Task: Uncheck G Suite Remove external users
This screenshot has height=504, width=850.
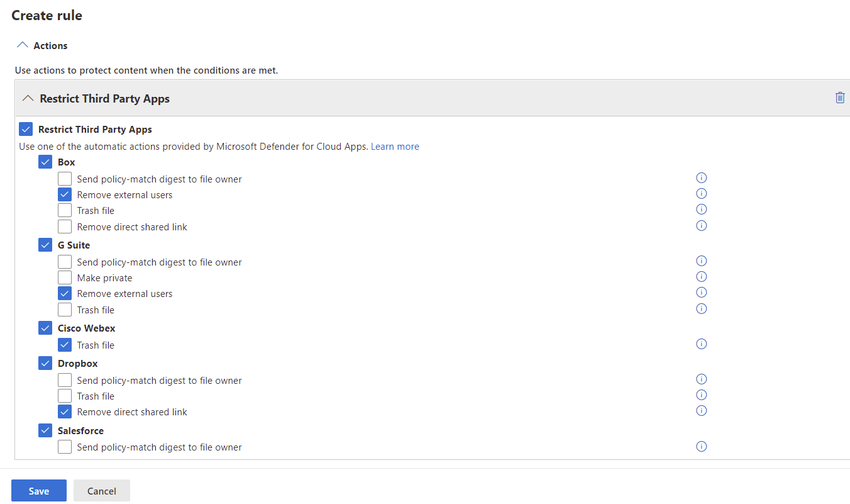Action: click(x=65, y=293)
